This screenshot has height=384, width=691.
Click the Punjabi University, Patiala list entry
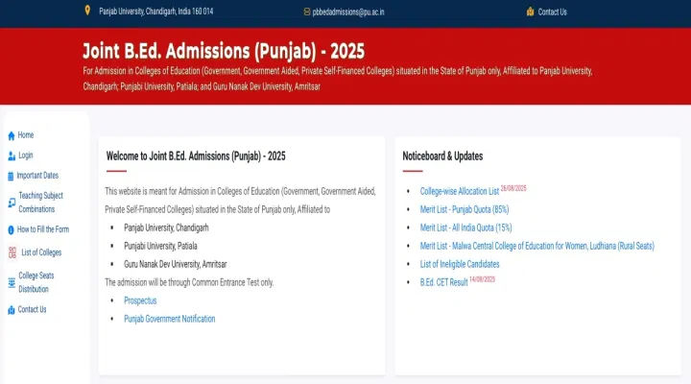point(160,246)
